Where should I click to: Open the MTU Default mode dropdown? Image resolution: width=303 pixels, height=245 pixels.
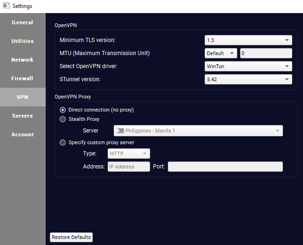pyautogui.click(x=220, y=53)
